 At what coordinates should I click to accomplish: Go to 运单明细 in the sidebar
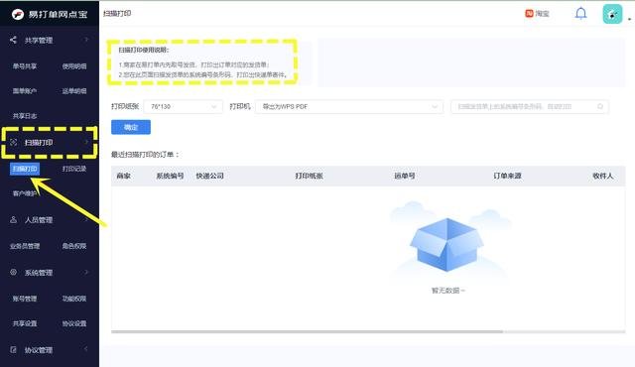pyautogui.click(x=74, y=91)
